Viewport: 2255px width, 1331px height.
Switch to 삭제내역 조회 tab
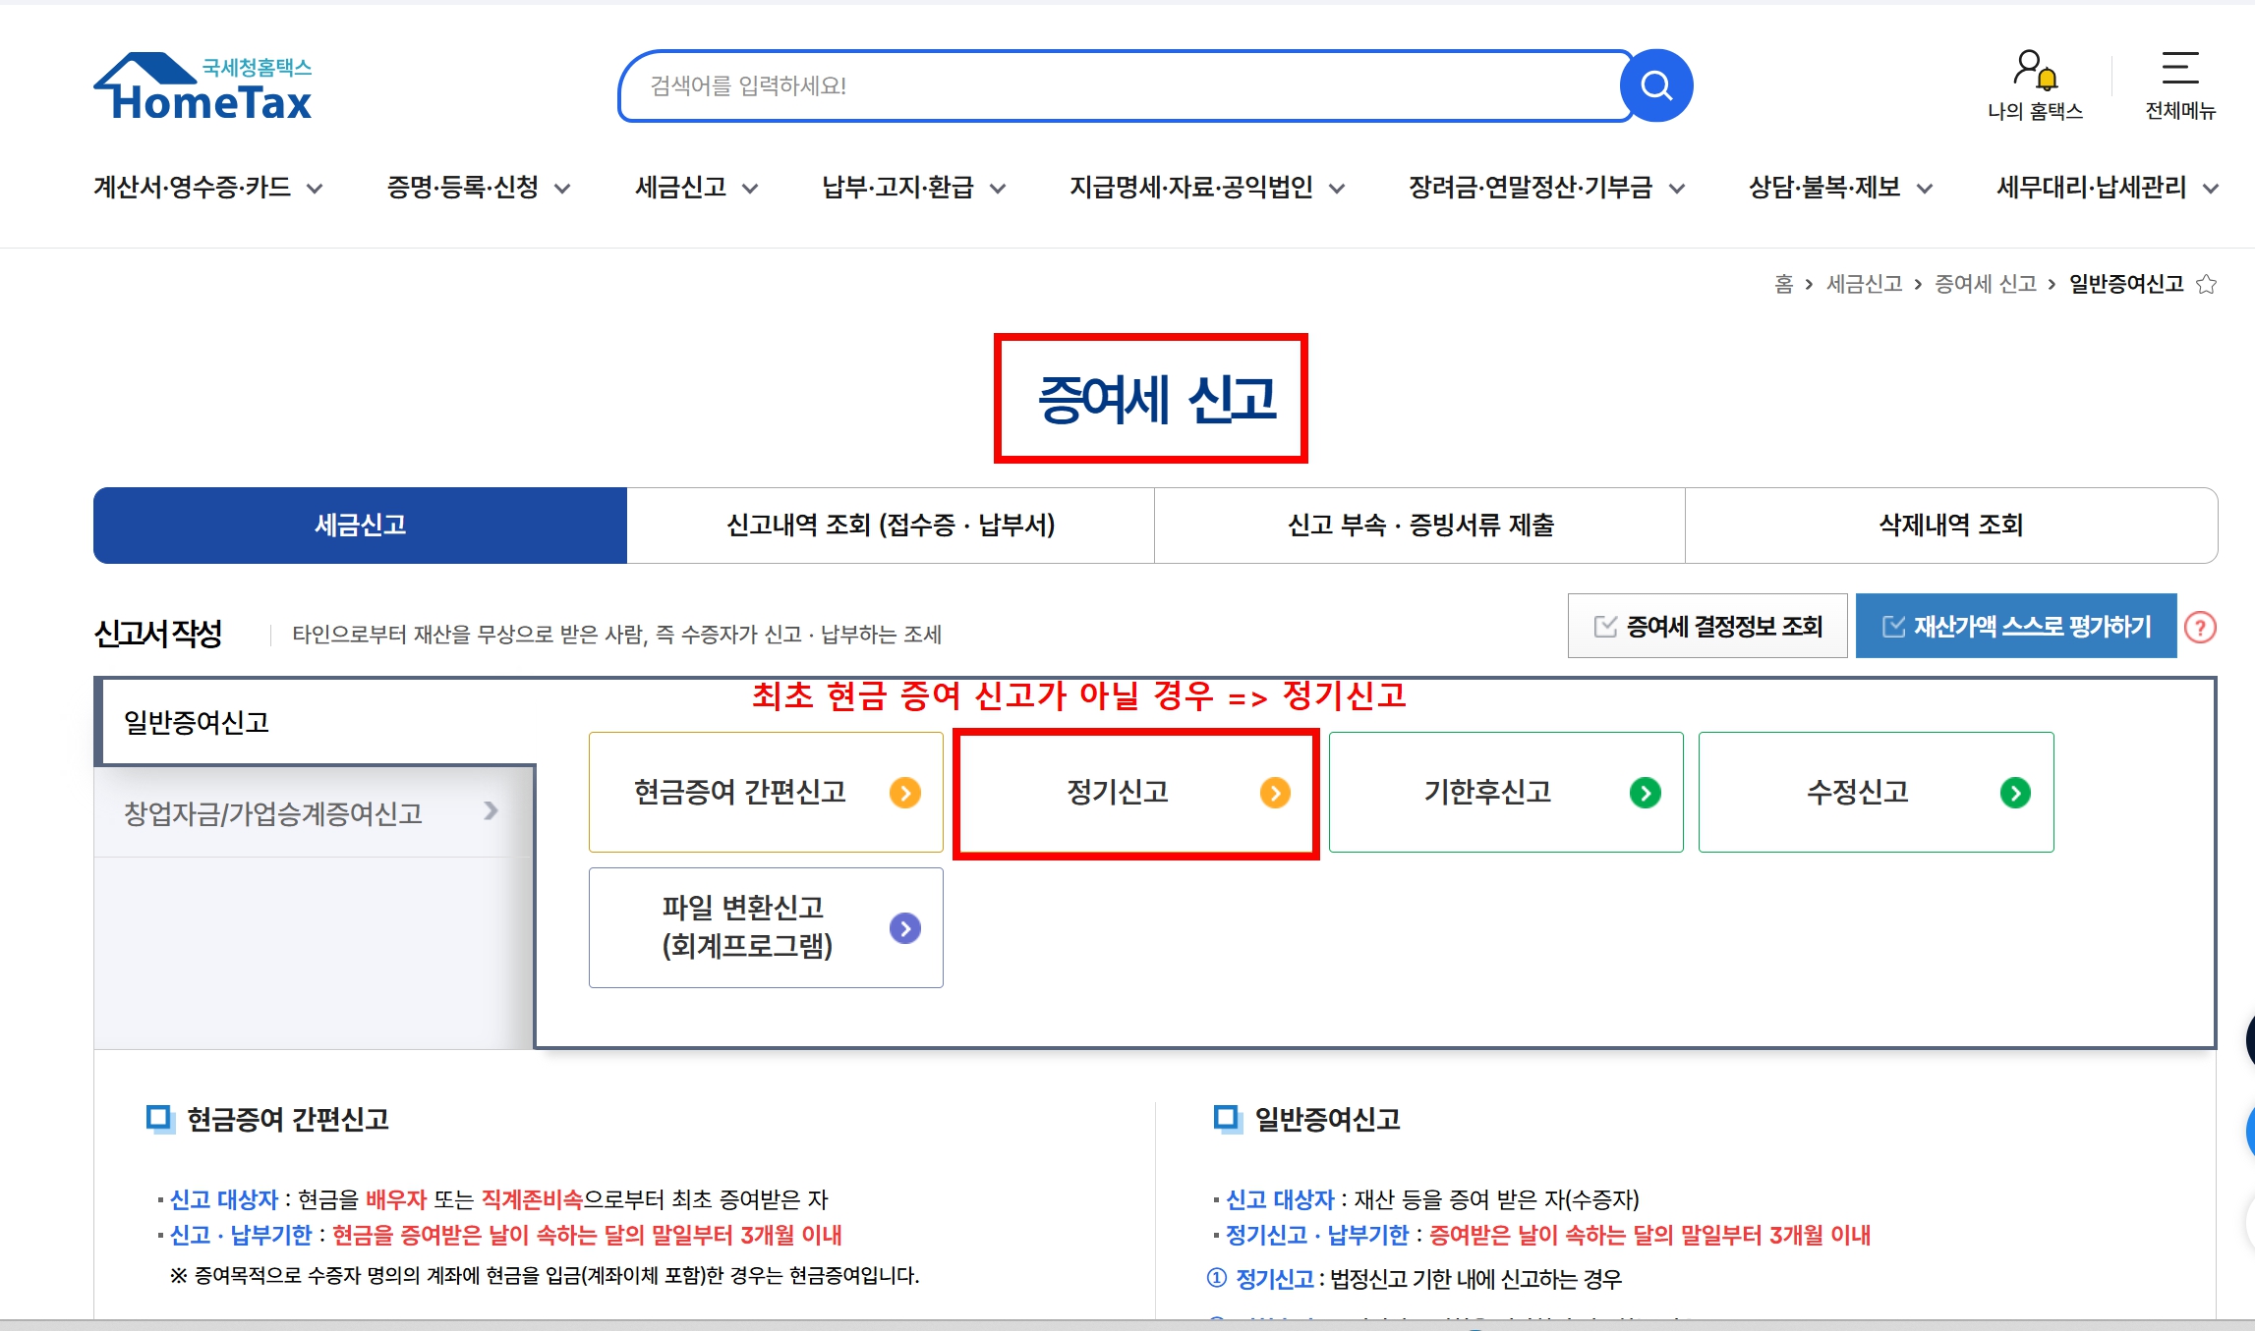(x=1950, y=526)
